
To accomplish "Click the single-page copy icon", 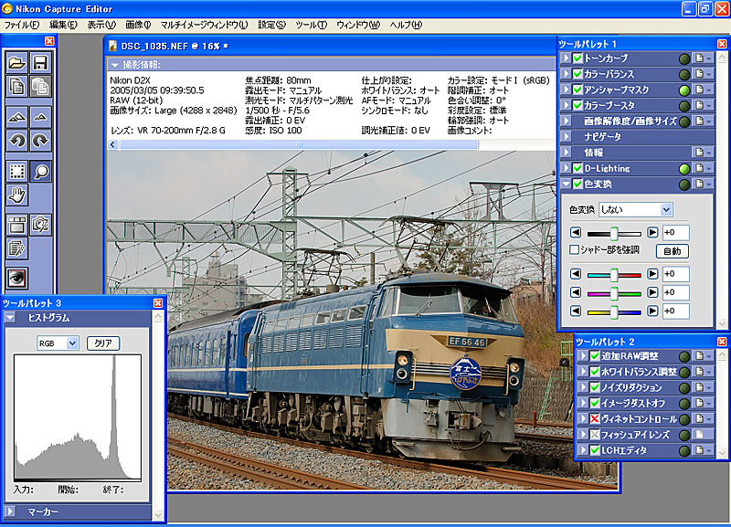I will (17, 87).
